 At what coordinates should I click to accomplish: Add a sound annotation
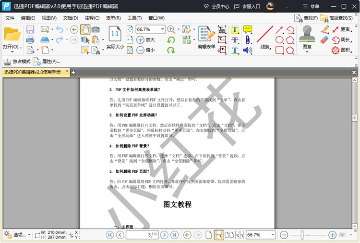tap(248, 50)
